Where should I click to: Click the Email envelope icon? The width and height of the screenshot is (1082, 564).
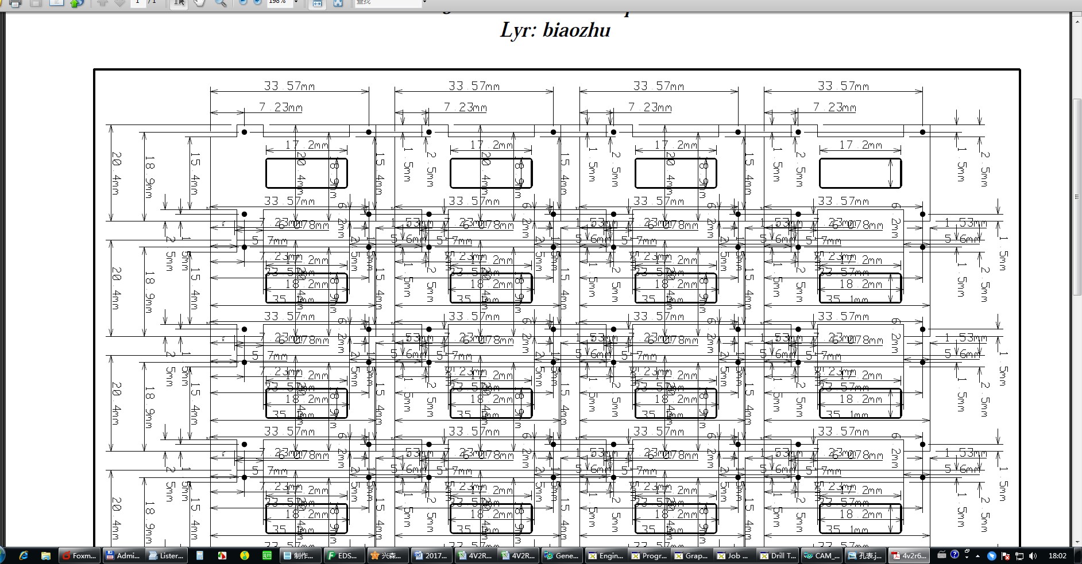[x=56, y=3]
